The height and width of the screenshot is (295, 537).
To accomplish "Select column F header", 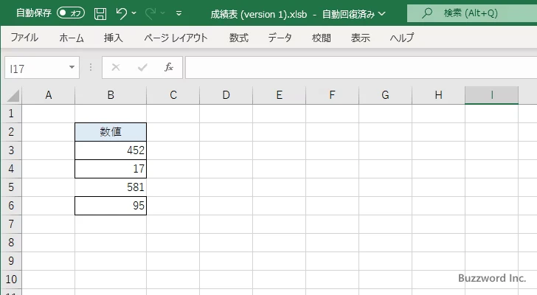I will click(x=332, y=95).
